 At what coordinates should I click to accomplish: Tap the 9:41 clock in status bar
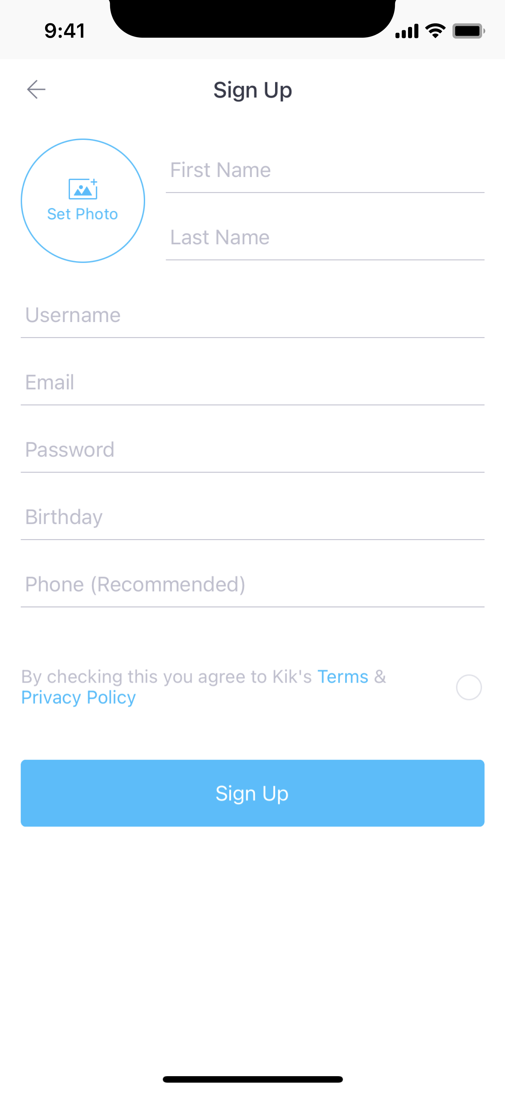(65, 31)
